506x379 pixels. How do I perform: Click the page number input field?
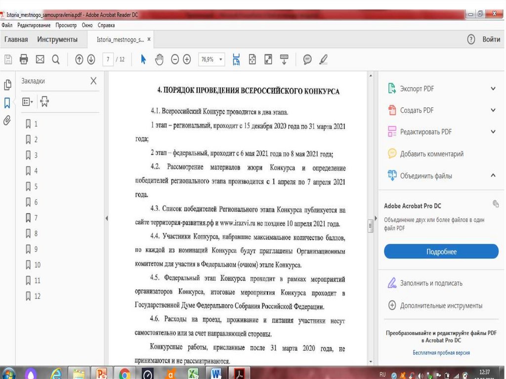[x=108, y=60]
